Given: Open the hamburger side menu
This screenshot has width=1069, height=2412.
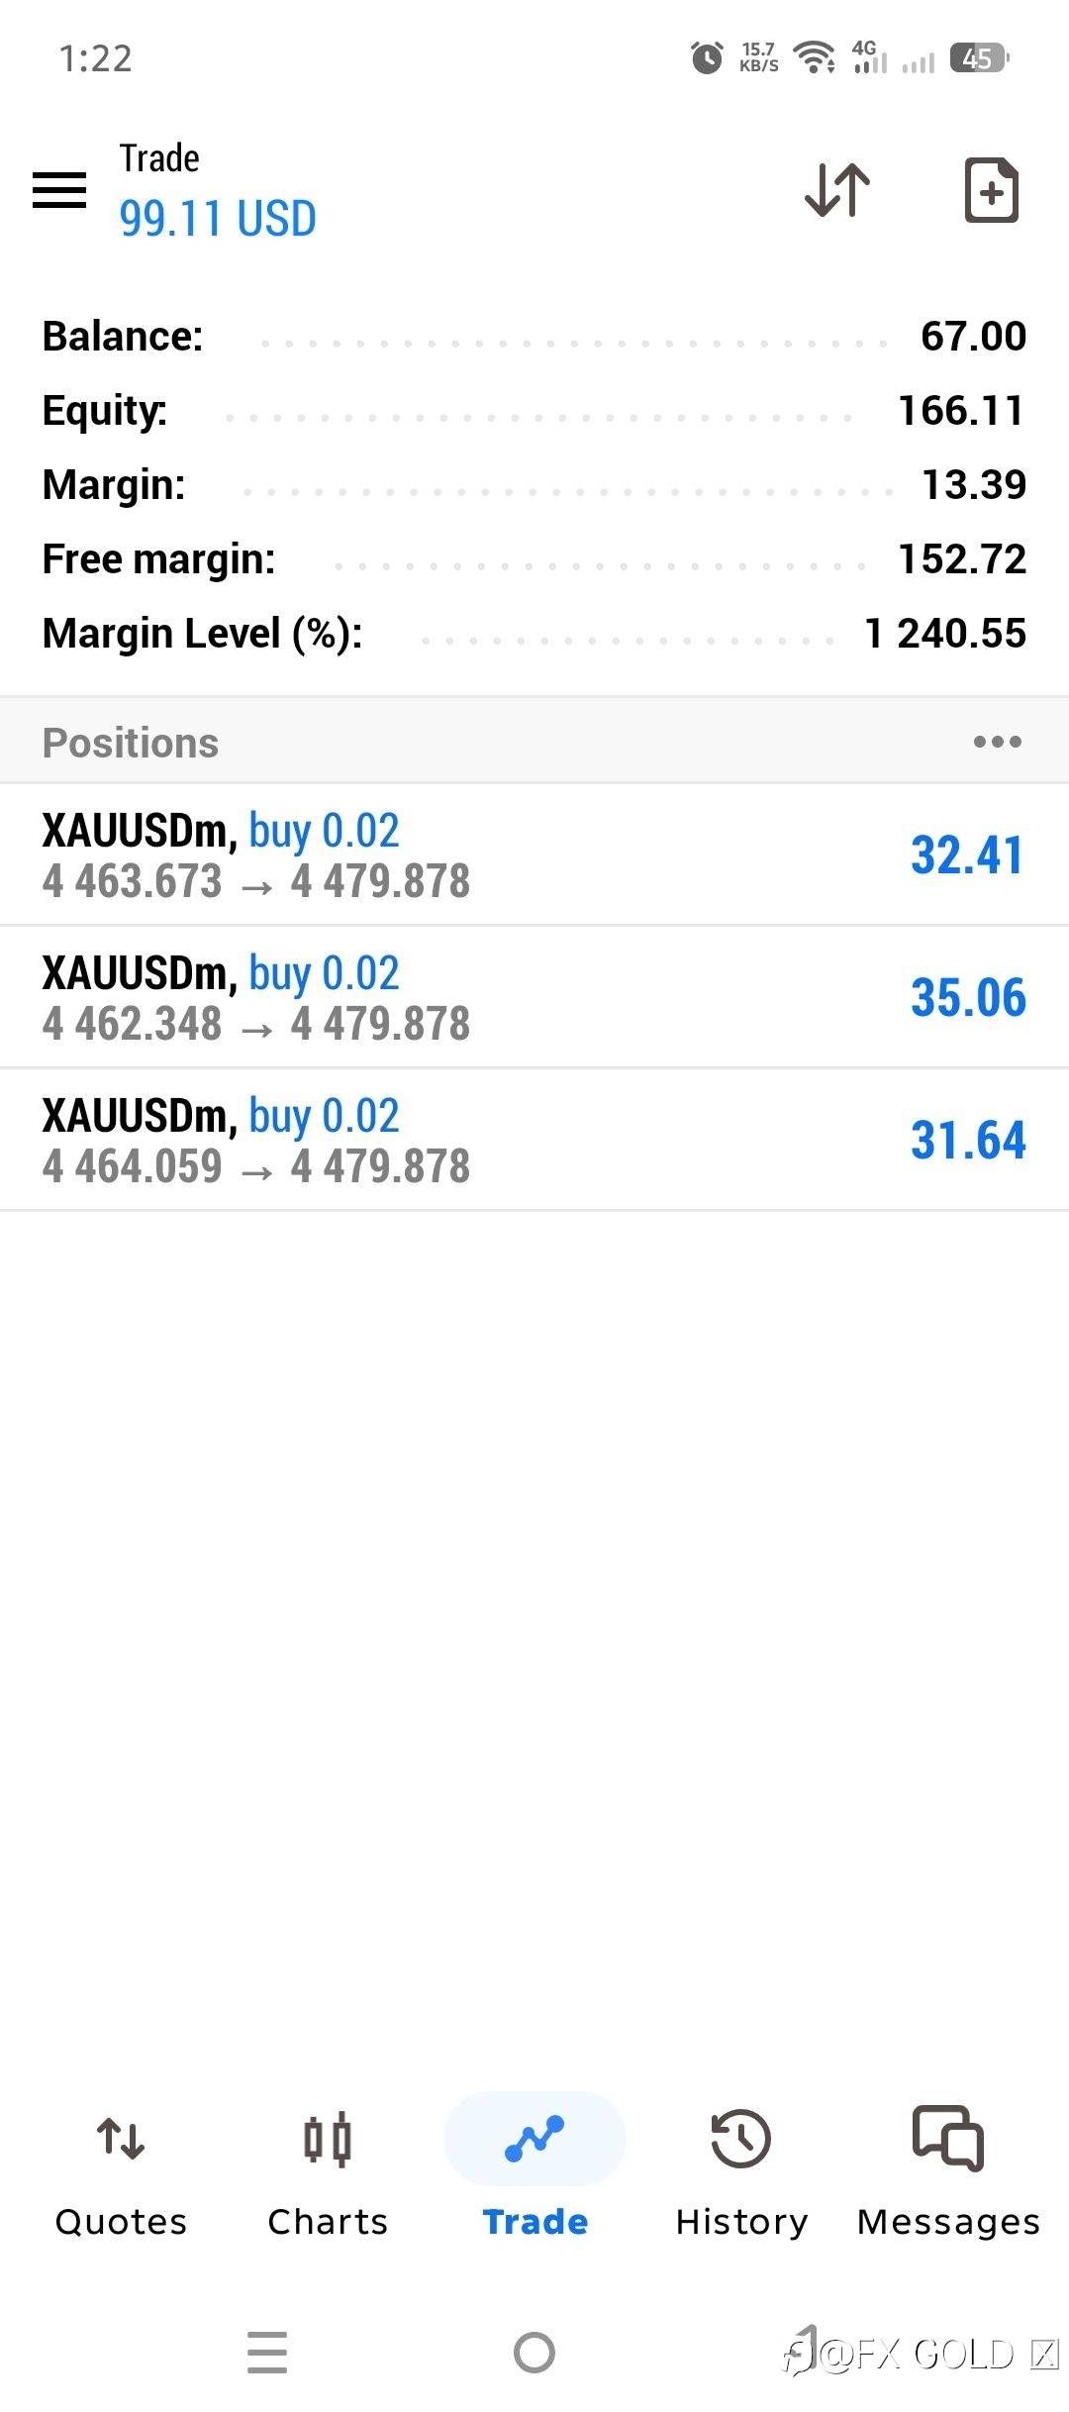Looking at the screenshot, I should pyautogui.click(x=59, y=189).
